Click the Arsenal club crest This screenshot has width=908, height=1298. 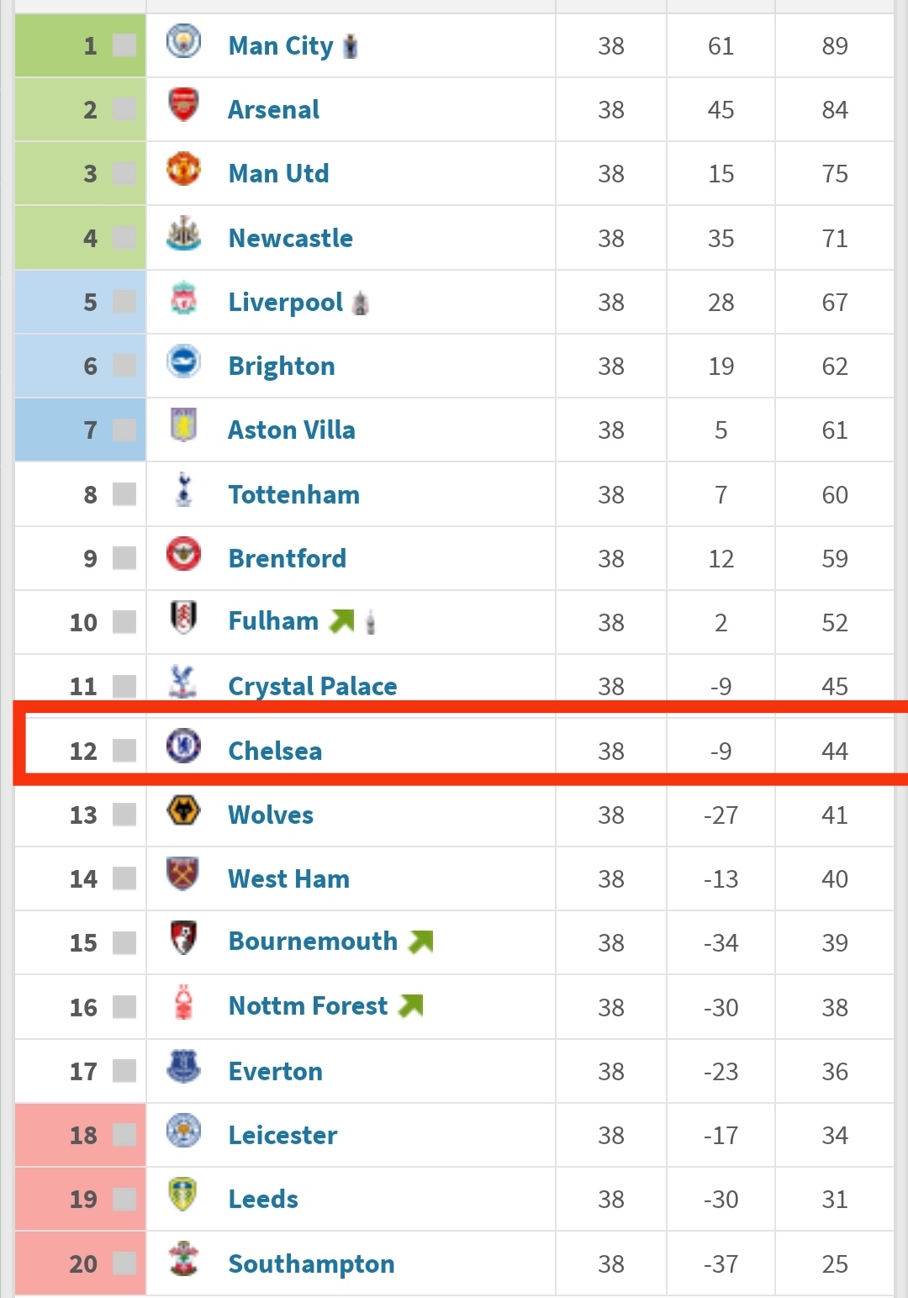point(183,105)
